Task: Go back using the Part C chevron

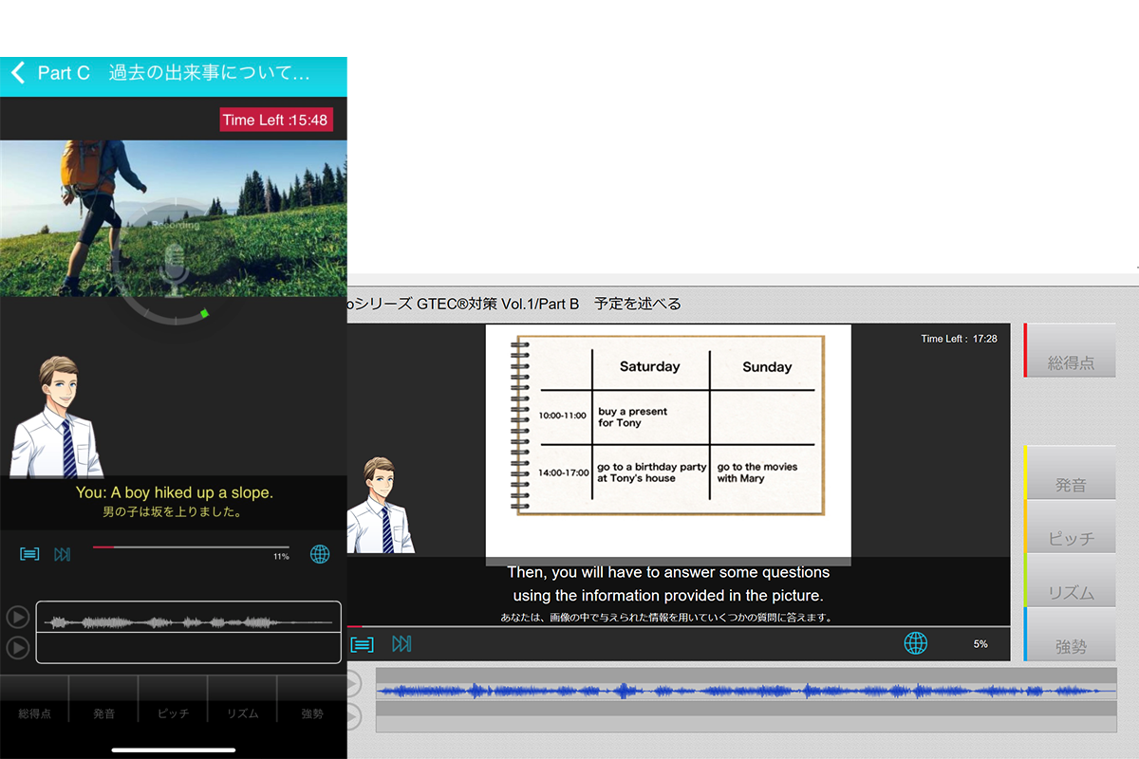Action: 17,73
